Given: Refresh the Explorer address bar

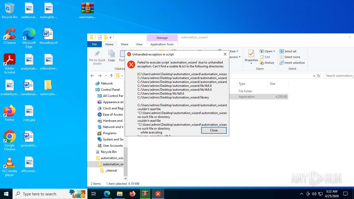Looking at the screenshot, I should [x=319, y=76].
